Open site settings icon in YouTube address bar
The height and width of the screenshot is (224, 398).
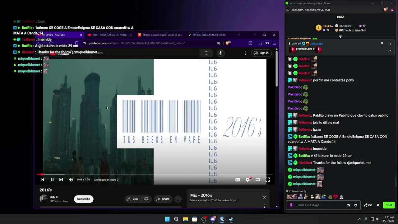coord(84,43)
